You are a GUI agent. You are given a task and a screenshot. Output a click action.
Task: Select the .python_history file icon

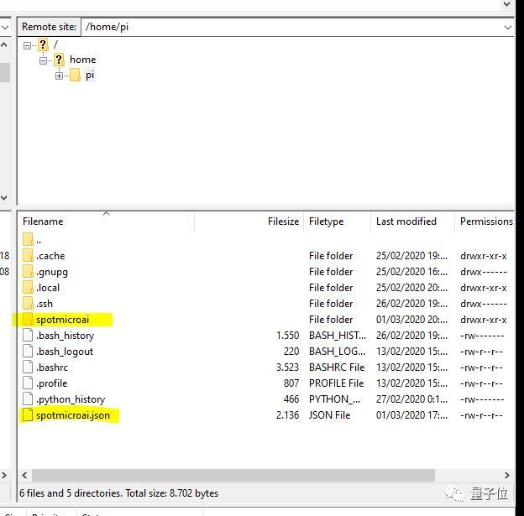(28, 399)
